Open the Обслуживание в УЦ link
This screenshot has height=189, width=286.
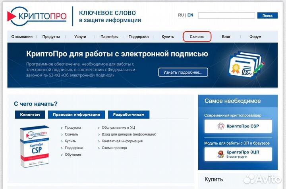click(118, 128)
